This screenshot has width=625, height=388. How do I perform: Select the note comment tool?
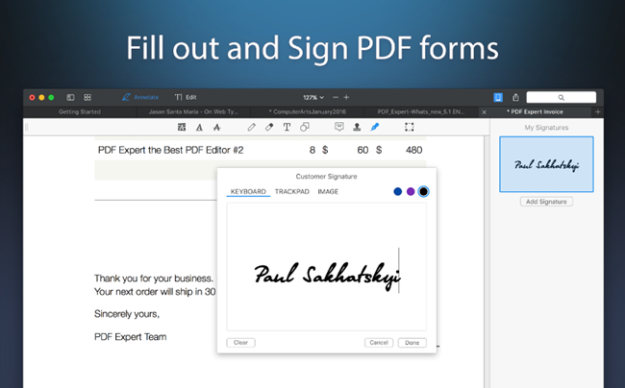pos(339,127)
